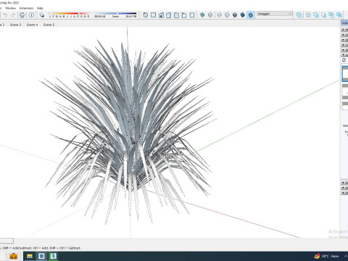Click the Intersect solid tool
This screenshot has height=261, width=348.
(x=308, y=15)
